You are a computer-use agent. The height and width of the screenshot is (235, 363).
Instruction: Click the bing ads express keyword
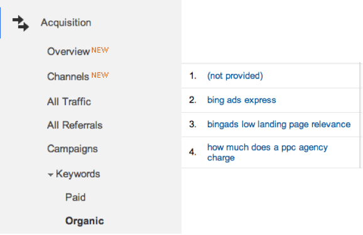(x=241, y=100)
